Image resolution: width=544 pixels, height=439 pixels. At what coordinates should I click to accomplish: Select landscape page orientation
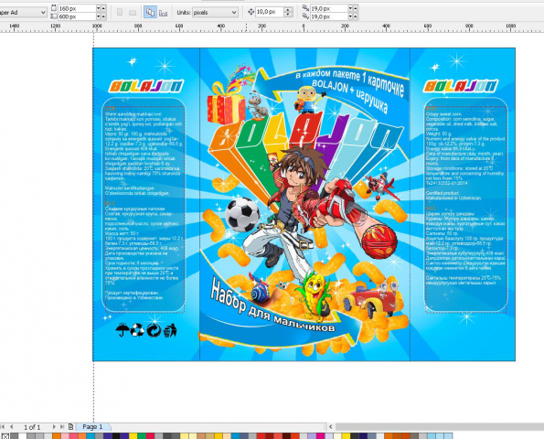(x=133, y=13)
